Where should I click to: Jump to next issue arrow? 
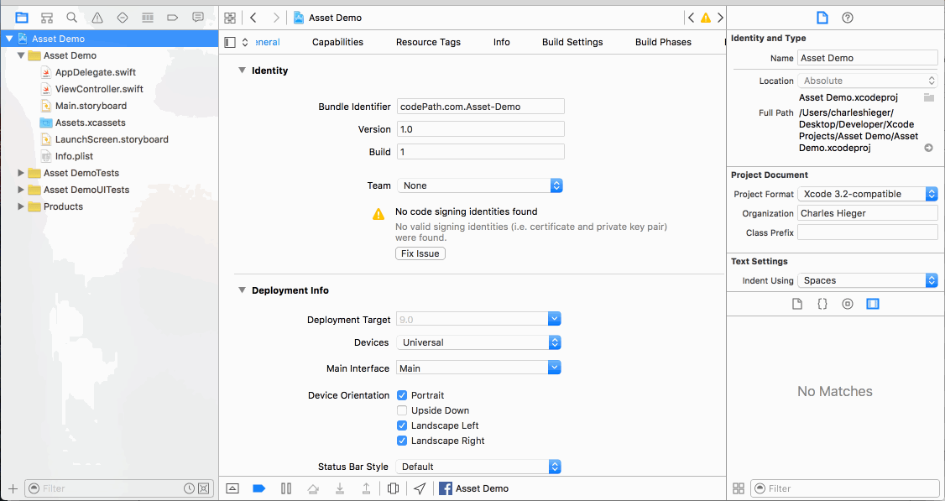719,18
